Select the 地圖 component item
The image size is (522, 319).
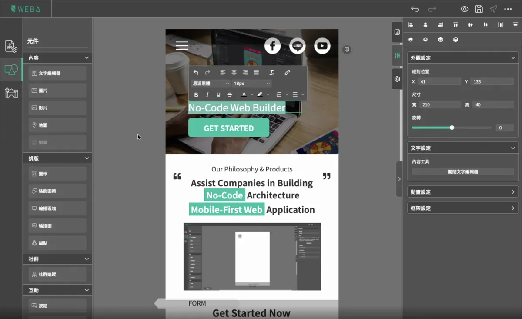[x=57, y=125]
